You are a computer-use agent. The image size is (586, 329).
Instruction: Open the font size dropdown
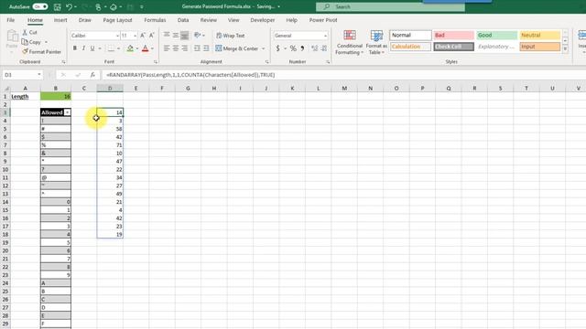pos(135,36)
